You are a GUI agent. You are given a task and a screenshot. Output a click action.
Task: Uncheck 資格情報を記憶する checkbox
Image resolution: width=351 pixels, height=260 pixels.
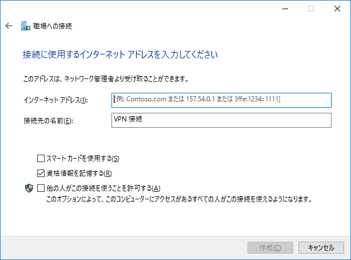41,173
